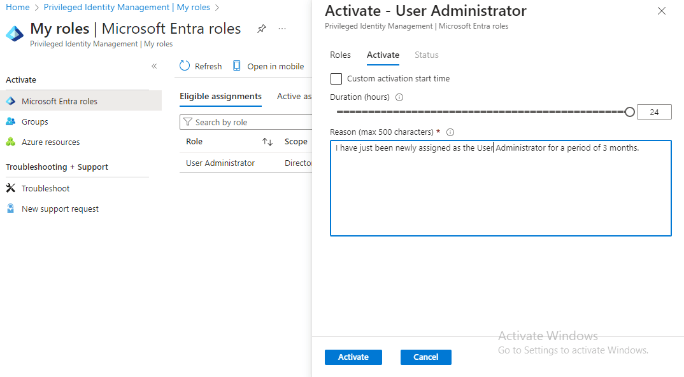684x377 pixels.
Task: Click the Search by role field
Action: [x=248, y=122]
